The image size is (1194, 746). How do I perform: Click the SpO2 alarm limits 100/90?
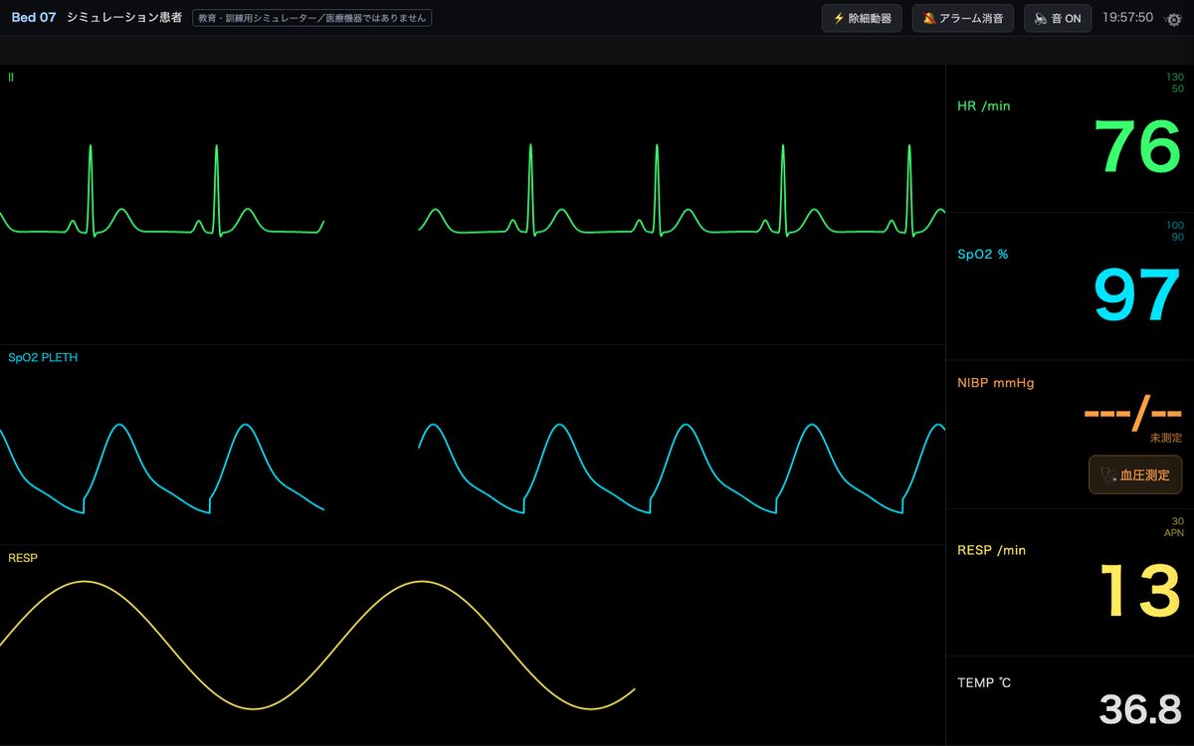pos(1175,231)
